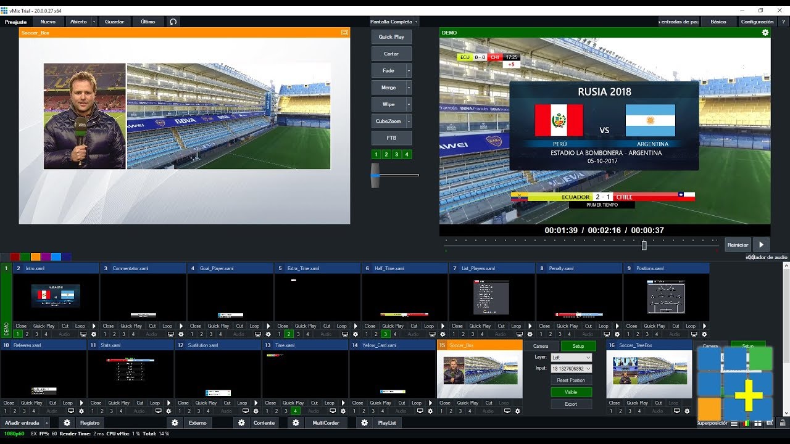The width and height of the screenshot is (790, 444).
Task: Expand the CubeZoom transition dropdown arrow
Action: pos(409,121)
